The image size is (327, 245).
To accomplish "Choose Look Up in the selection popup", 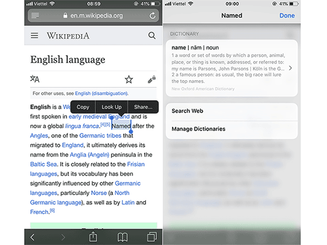I will (111, 107).
